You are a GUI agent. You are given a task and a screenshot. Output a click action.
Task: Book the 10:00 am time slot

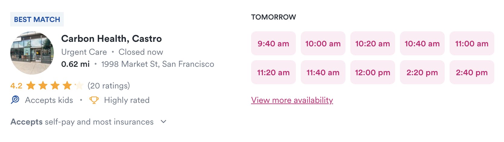[x=323, y=43]
